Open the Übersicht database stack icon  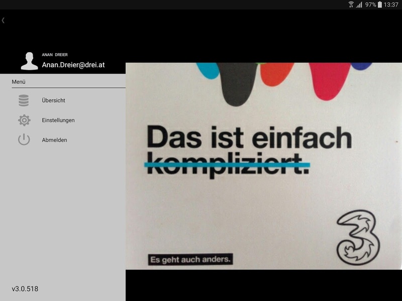tap(24, 100)
